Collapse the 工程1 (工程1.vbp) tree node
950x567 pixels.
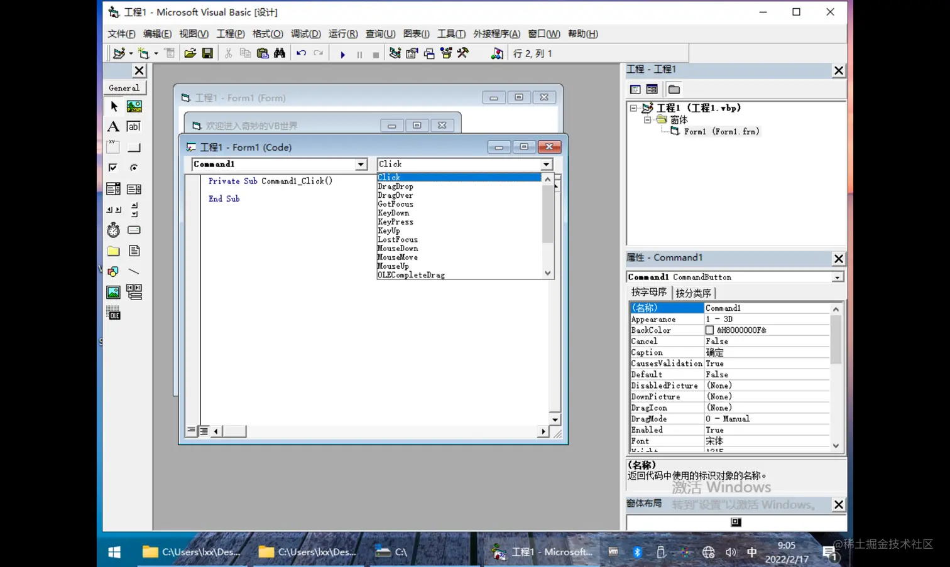633,108
